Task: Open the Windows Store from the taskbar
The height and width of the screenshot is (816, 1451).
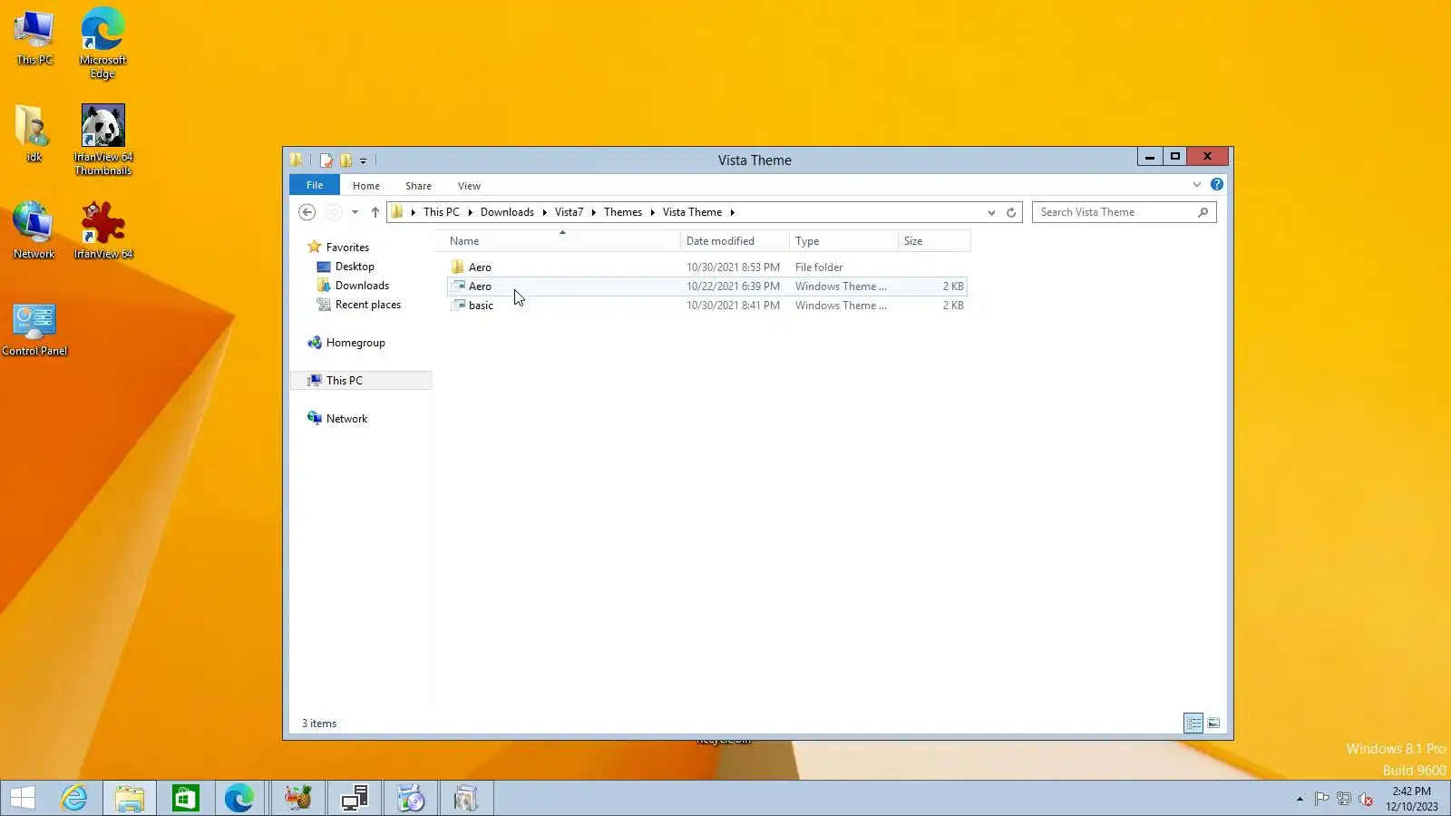Action: click(185, 799)
